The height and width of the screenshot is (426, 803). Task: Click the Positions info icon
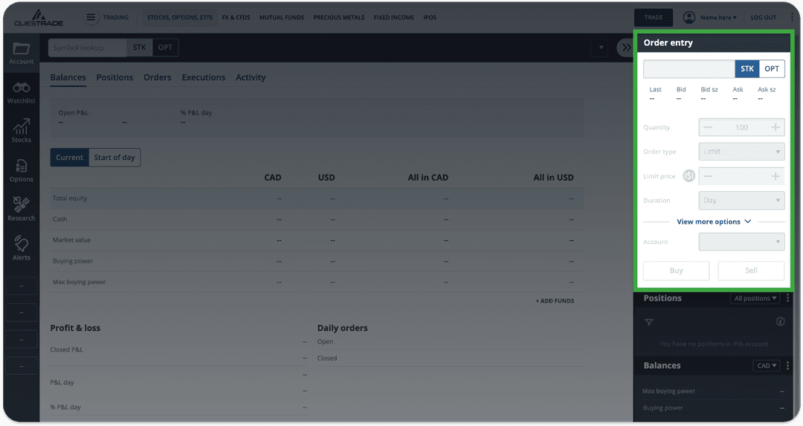pos(781,322)
